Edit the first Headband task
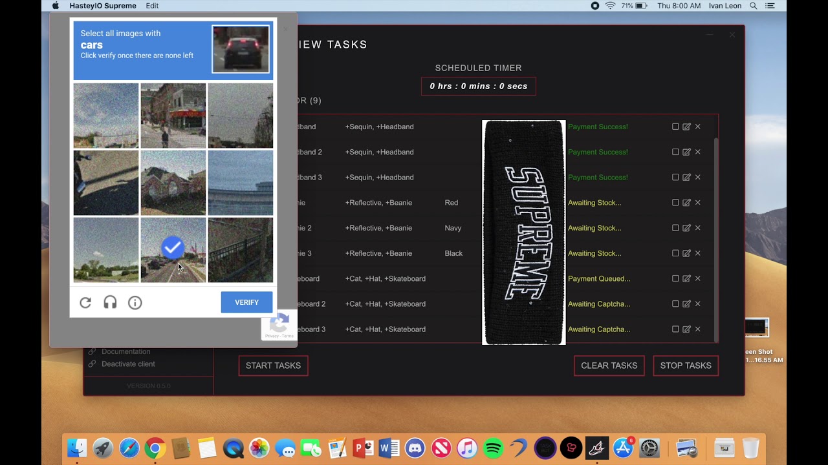 click(686, 127)
